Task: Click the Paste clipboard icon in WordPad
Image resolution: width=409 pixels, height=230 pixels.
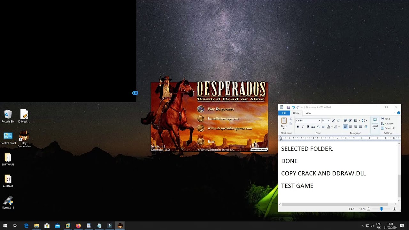Action: 284,120
